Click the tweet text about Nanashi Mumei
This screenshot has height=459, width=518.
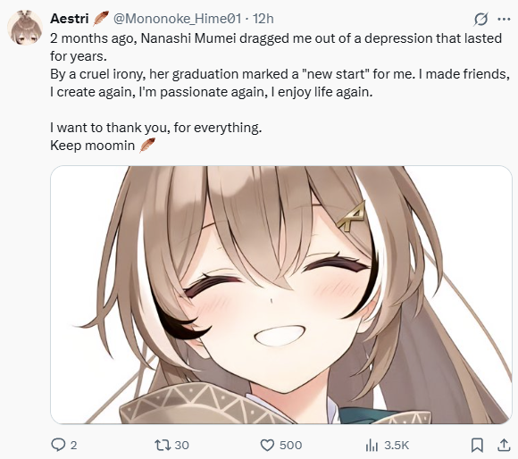[280, 92]
